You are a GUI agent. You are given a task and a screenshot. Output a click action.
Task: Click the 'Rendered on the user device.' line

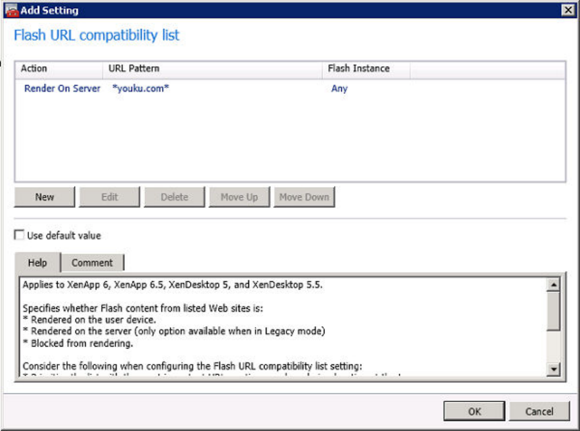[89, 320]
